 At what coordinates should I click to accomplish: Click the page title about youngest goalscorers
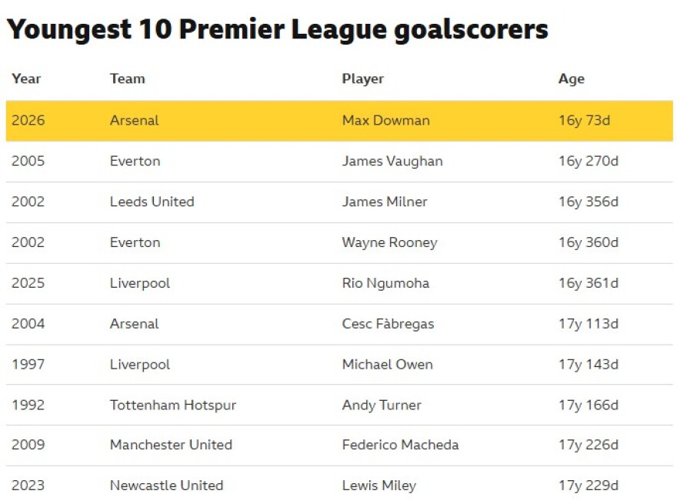277,29
